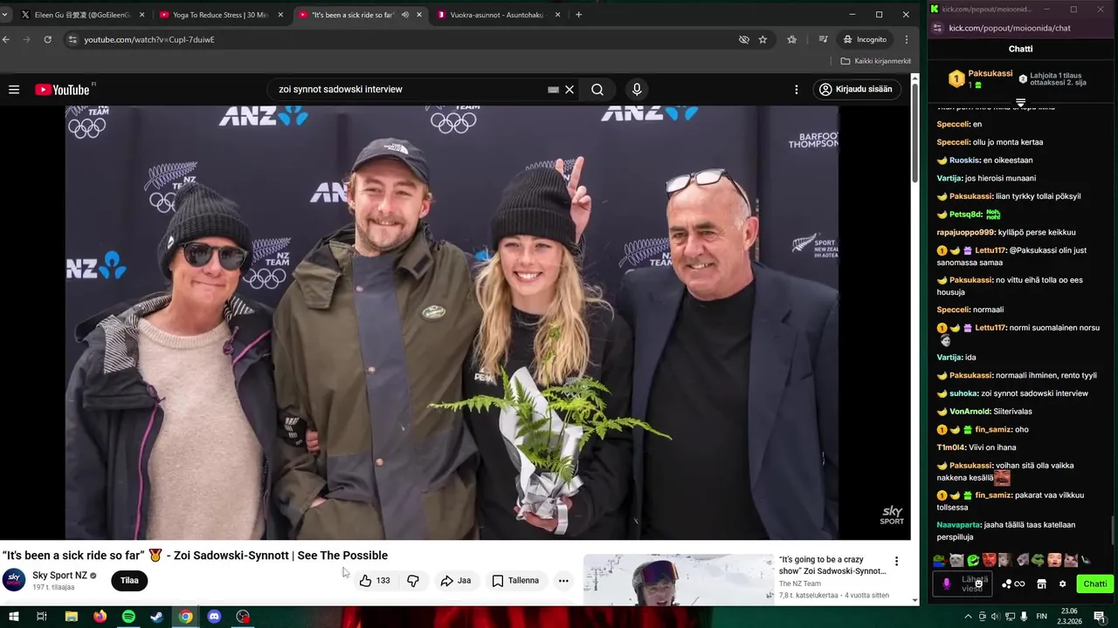1118x628 pixels.
Task: Open media controls icon in Chrome toolbar
Action: pos(823,39)
